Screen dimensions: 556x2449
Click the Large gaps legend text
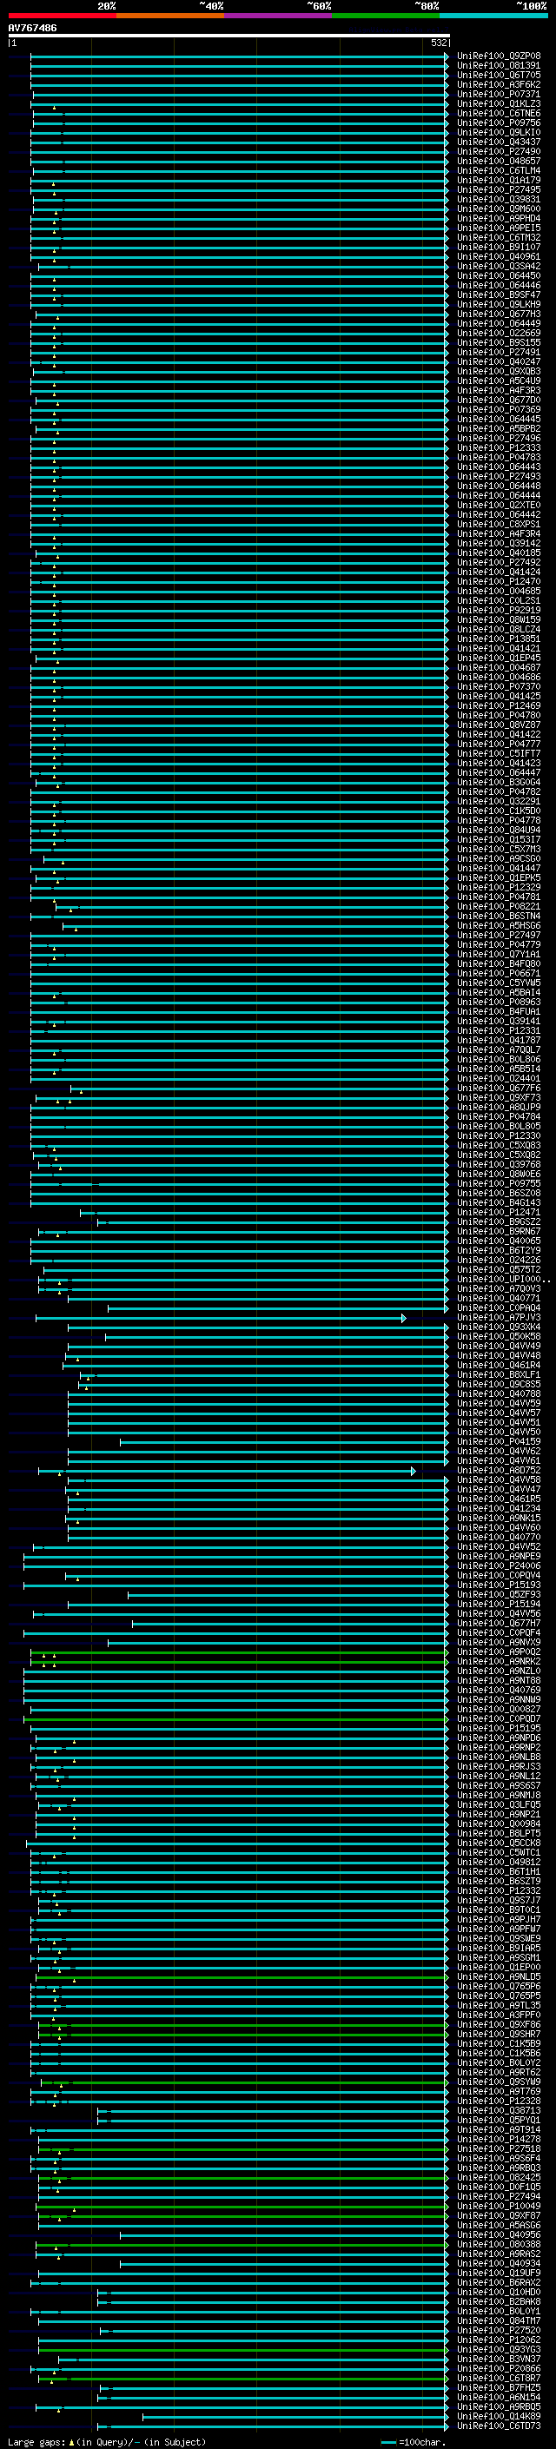point(107,2441)
